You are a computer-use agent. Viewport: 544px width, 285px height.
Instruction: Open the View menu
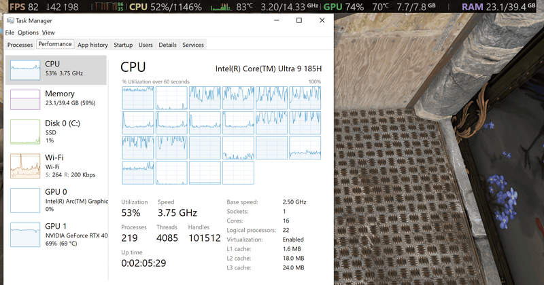click(48, 33)
